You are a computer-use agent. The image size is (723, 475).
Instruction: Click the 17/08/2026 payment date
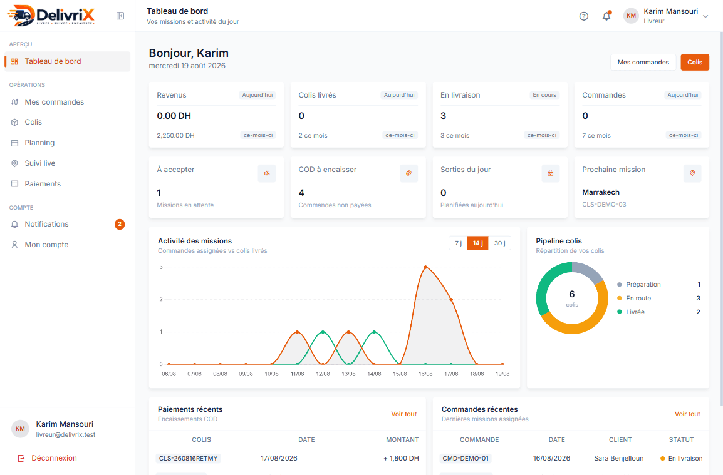279,458
